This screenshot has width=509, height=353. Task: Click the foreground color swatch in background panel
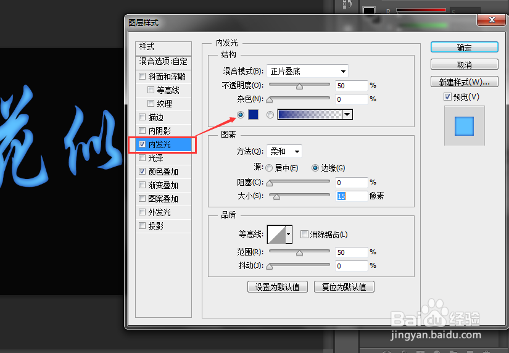pos(369,10)
